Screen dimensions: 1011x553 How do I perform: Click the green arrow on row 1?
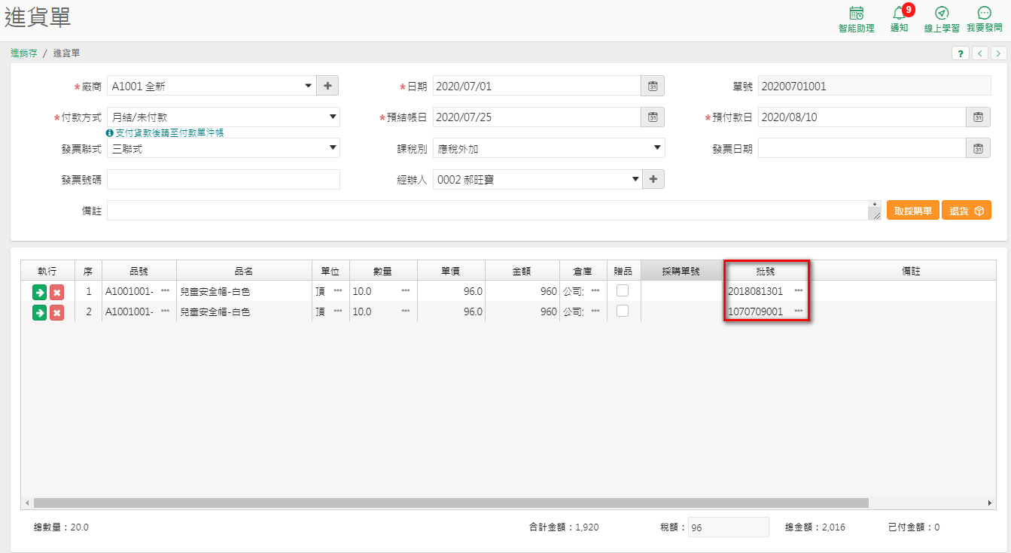39,291
